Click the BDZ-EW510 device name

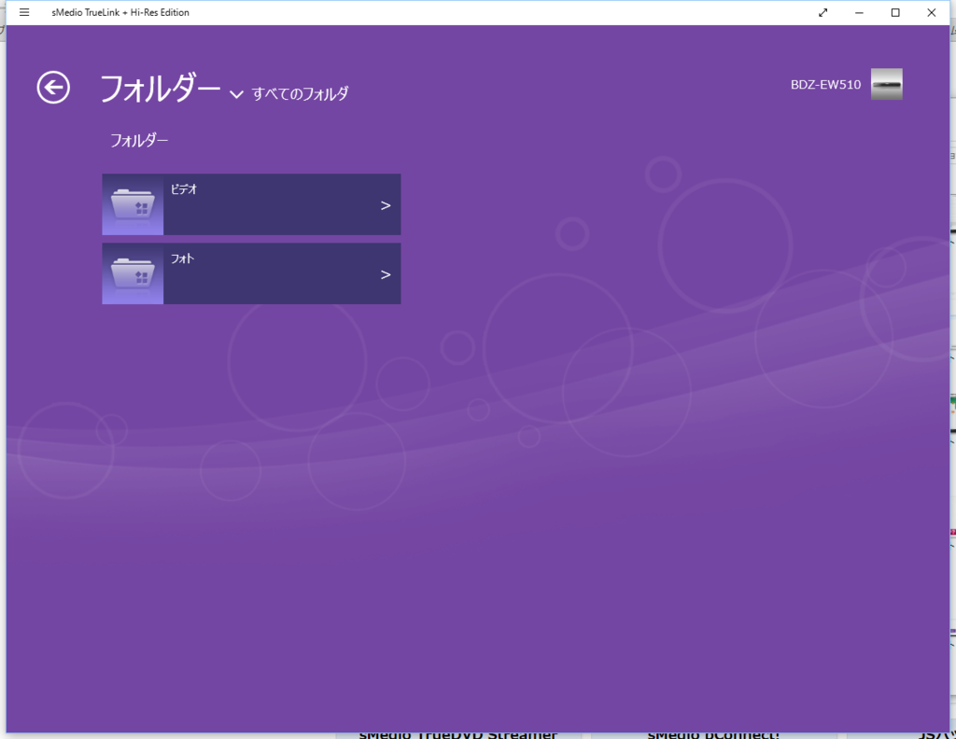pyautogui.click(x=825, y=85)
